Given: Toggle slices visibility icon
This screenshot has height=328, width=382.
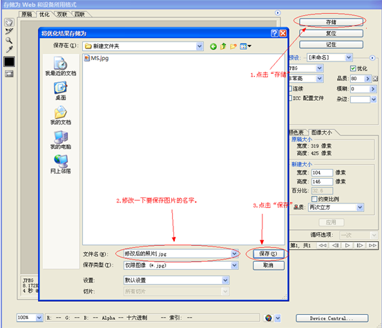Looking at the screenshot, I should pos(9,74).
